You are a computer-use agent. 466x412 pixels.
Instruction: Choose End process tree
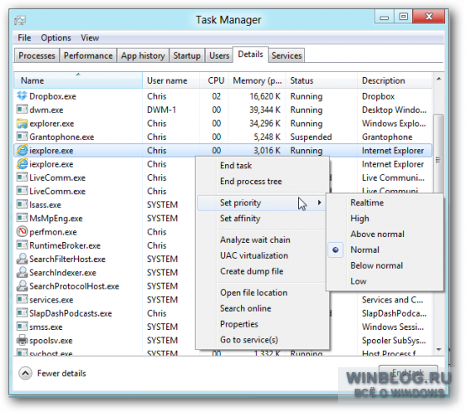[x=251, y=182]
